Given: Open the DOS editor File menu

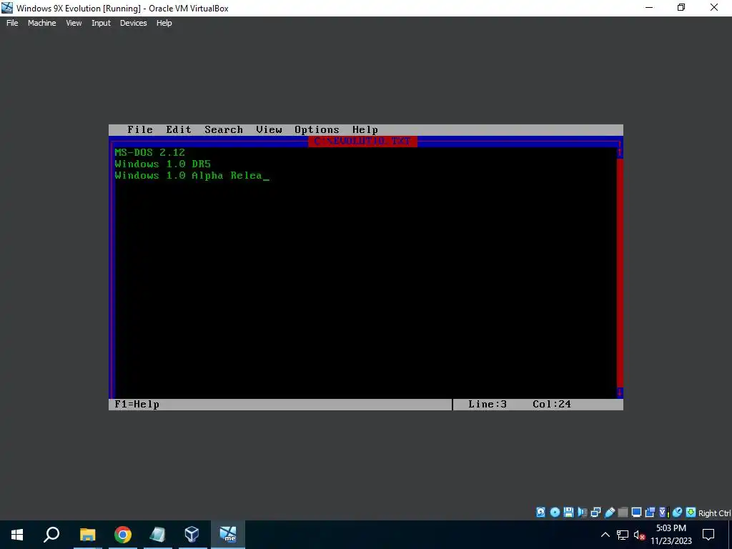Looking at the screenshot, I should (140, 130).
